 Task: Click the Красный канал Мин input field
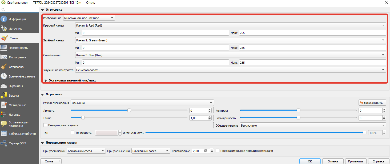tap(155, 33)
